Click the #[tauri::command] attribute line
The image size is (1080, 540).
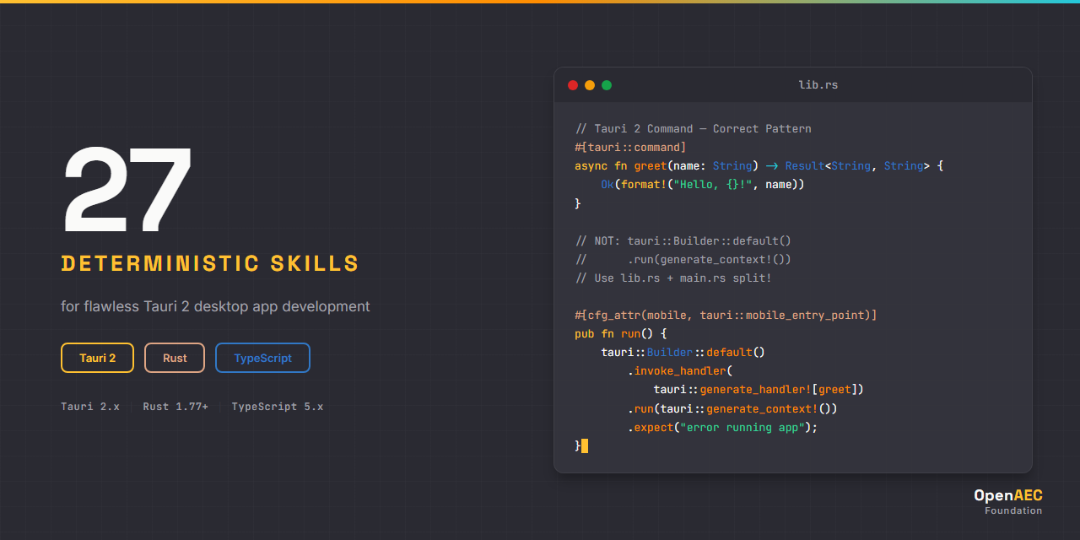click(630, 148)
